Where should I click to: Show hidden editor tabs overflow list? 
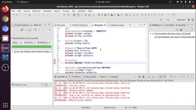pyautogui.click(x=130, y=25)
